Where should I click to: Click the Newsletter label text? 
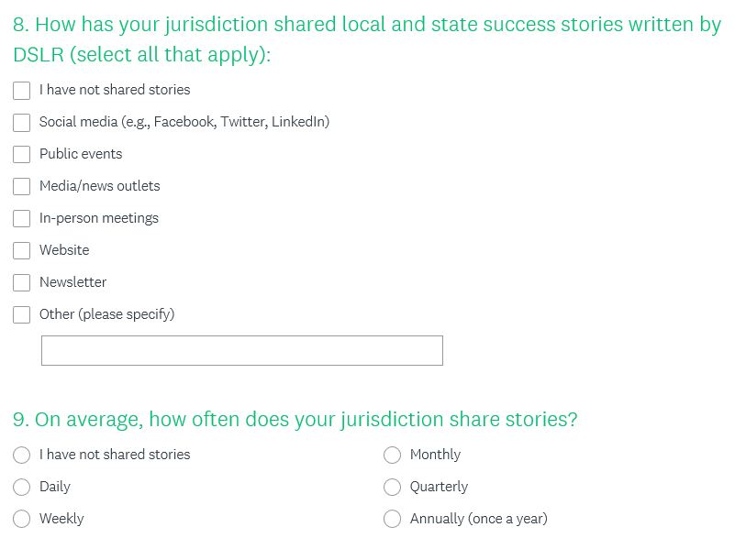[x=72, y=282]
